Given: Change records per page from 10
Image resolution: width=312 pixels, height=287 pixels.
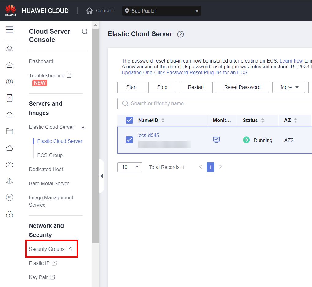Looking at the screenshot, I should (x=129, y=167).
